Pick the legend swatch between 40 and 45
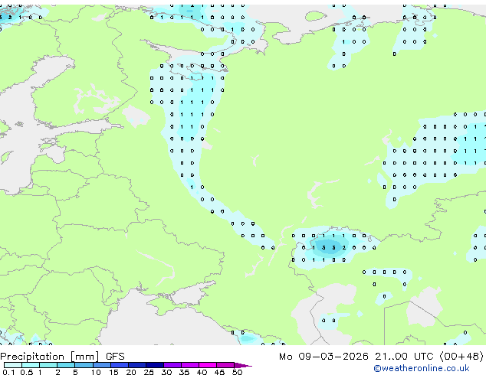Image resolution: width=486 pixels, height=375 pixels. (208, 365)
